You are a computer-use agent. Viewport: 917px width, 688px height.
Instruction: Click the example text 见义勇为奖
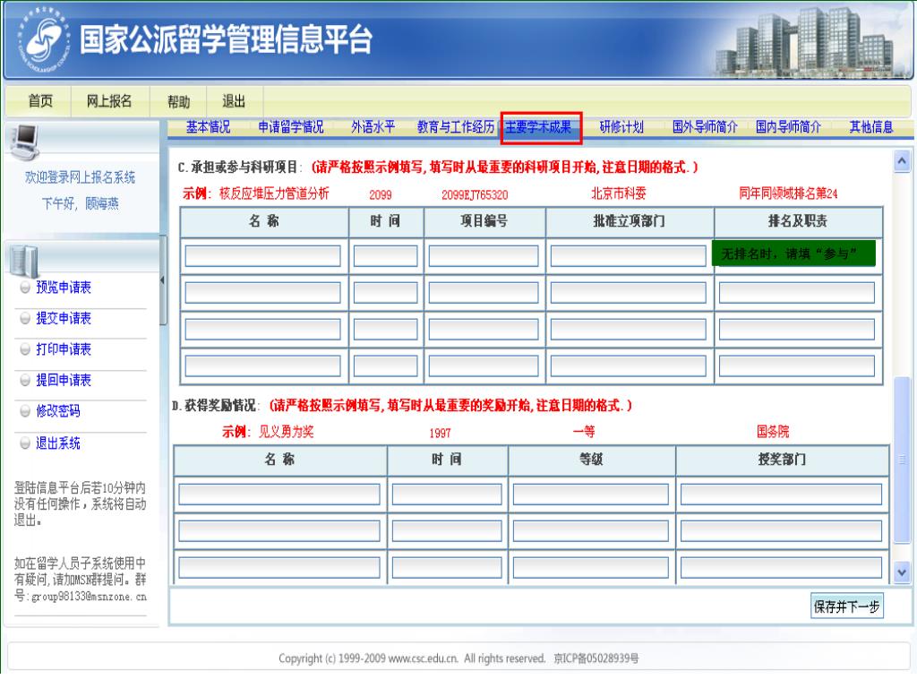(286, 433)
